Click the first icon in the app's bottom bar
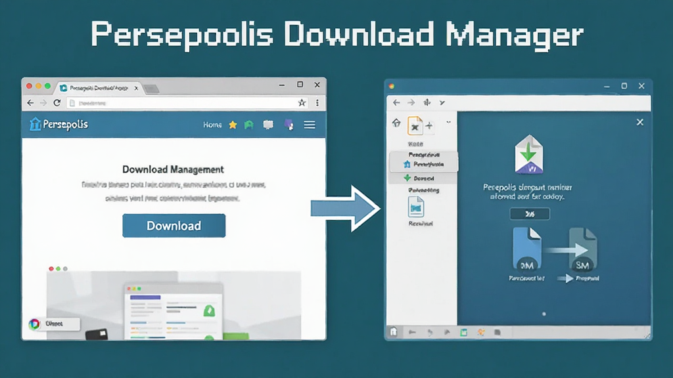The image size is (673, 378). [394, 332]
